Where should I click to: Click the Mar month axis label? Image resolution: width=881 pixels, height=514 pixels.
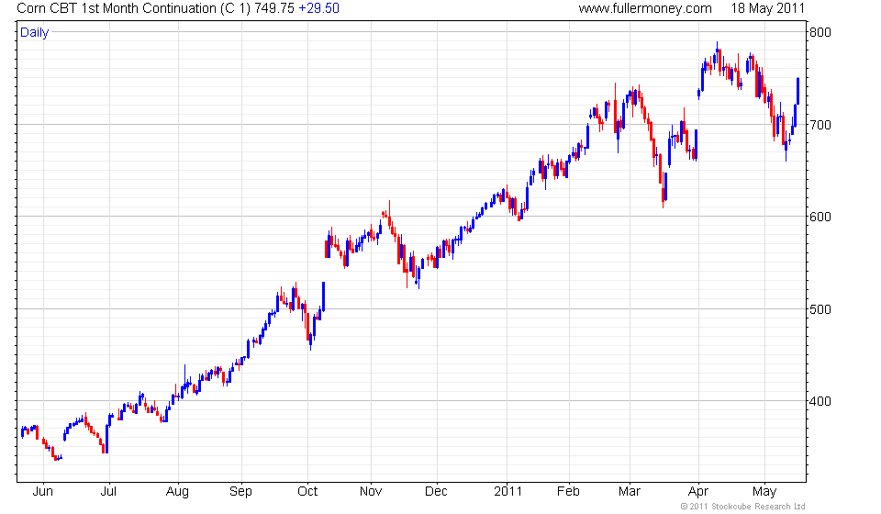tap(630, 492)
